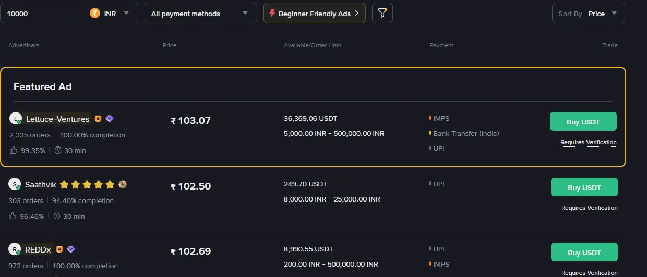Click IMPS payment label in Lettuce-Ventures row
The width and height of the screenshot is (647, 277).
point(441,119)
